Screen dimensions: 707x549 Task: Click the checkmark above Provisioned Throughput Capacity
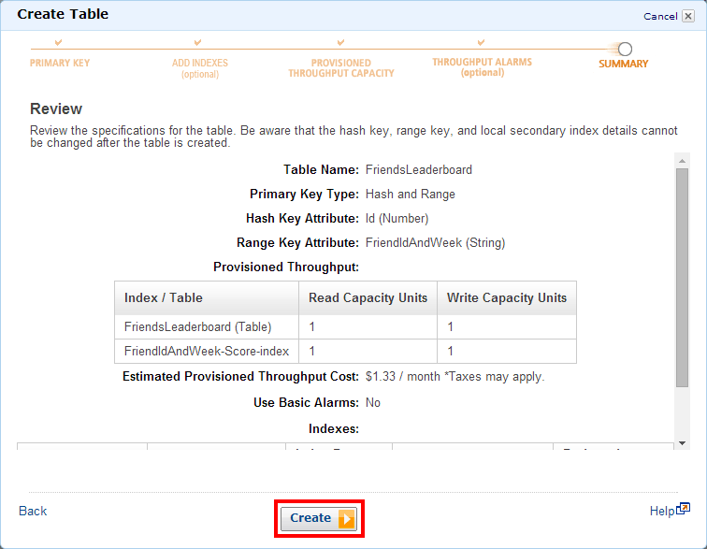[x=340, y=43]
